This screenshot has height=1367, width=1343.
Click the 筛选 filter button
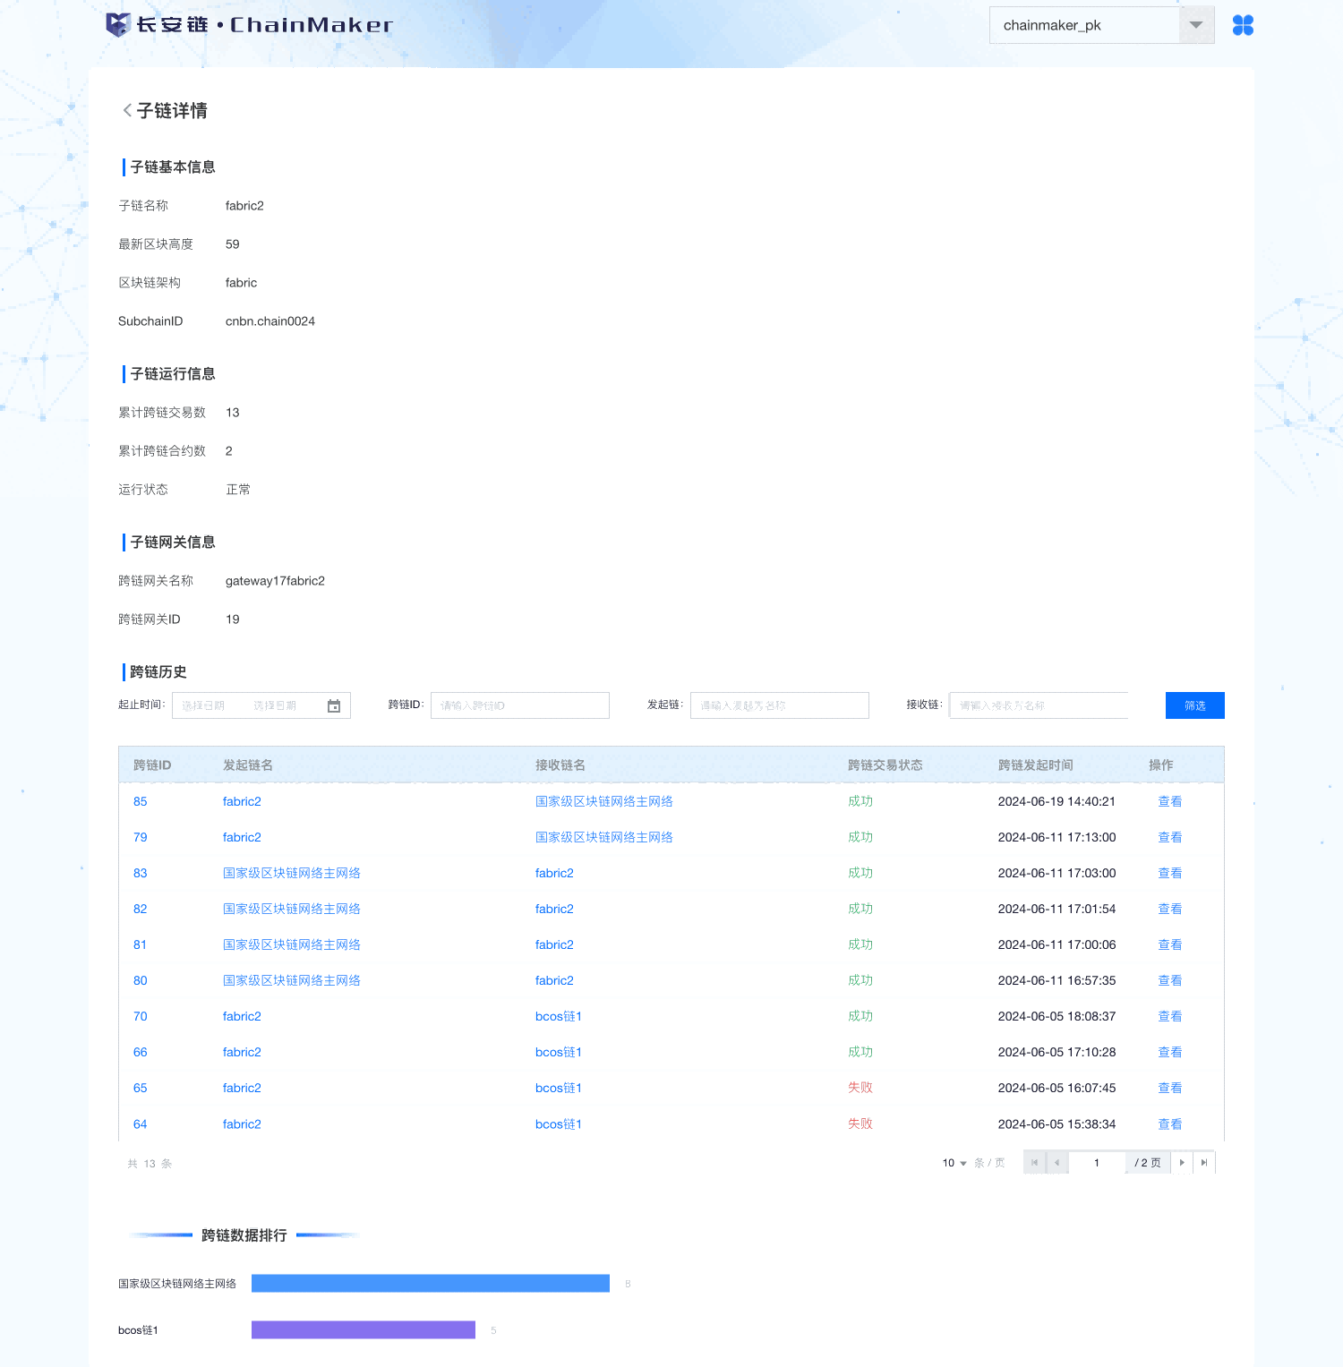[1194, 705]
